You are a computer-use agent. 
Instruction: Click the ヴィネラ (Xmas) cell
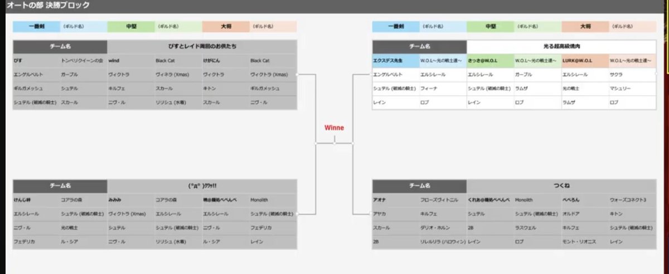[171, 74]
